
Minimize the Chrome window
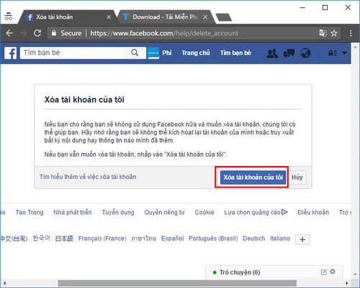[x=302, y=8]
